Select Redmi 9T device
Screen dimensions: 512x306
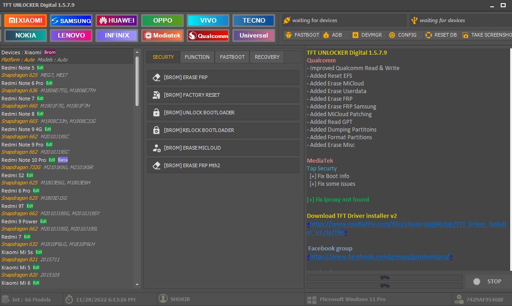tap(12, 206)
